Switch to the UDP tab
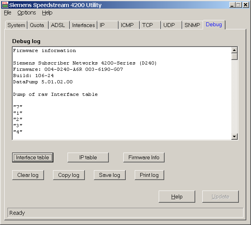This screenshot has height=225, width=251. 171,25
